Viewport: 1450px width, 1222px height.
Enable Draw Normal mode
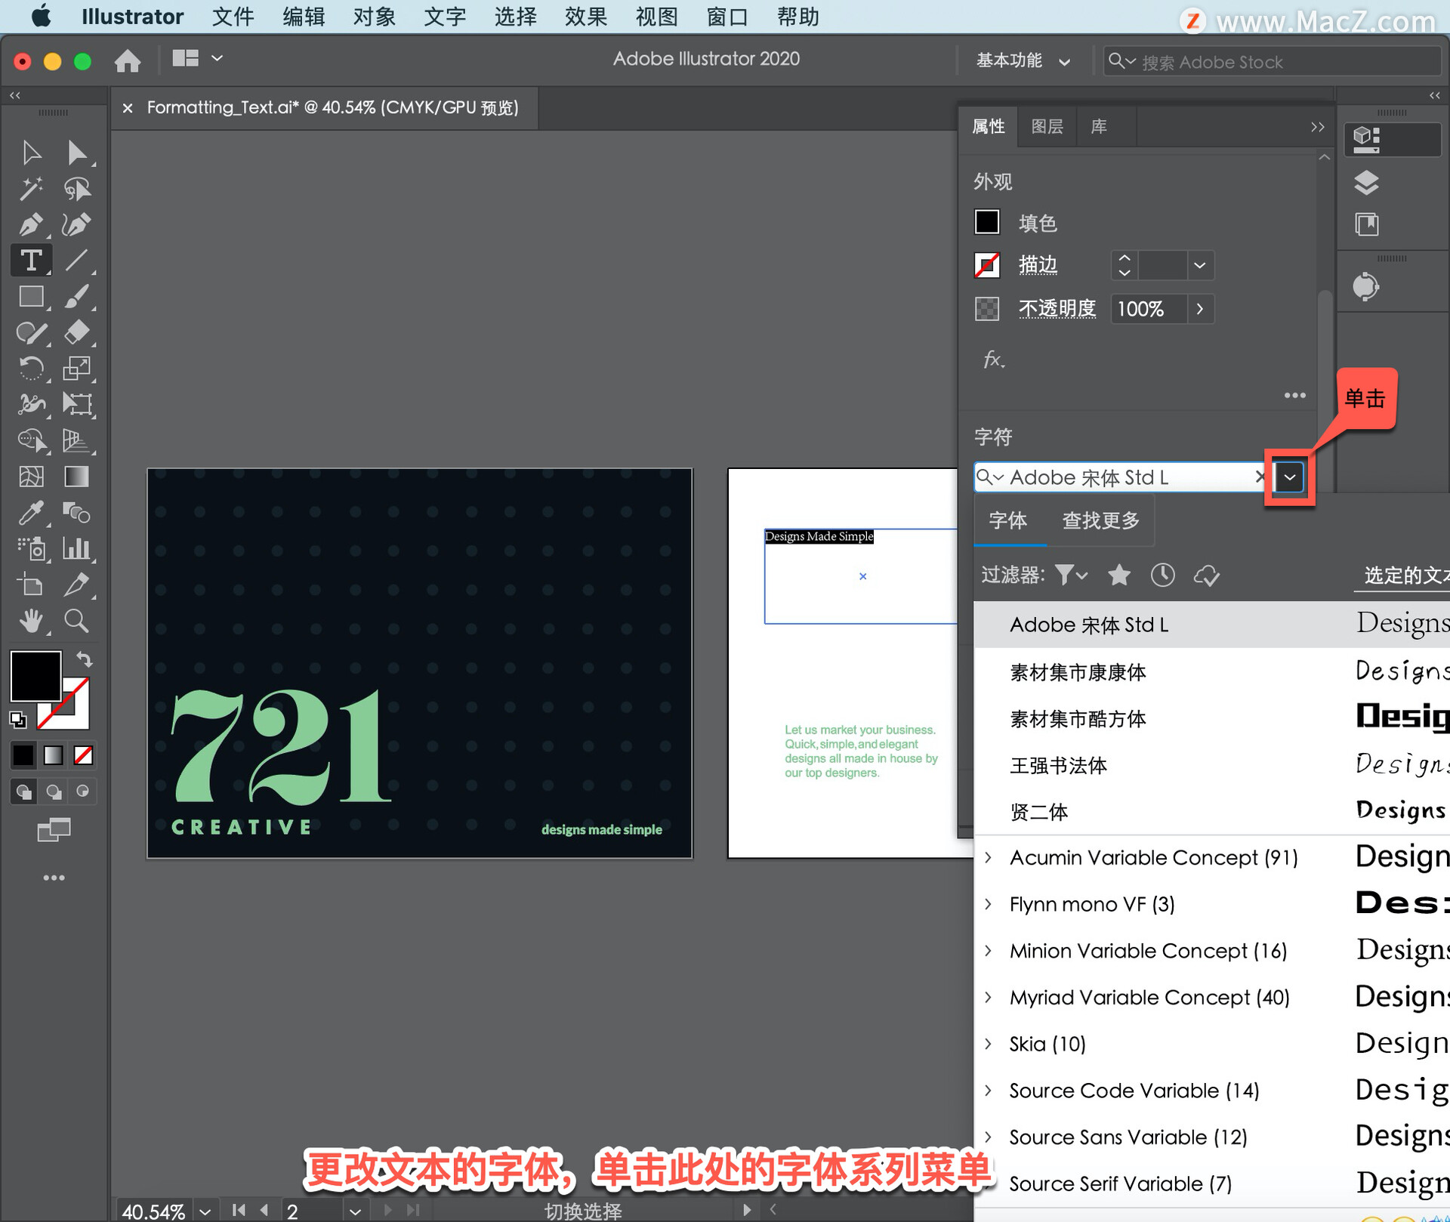[23, 792]
